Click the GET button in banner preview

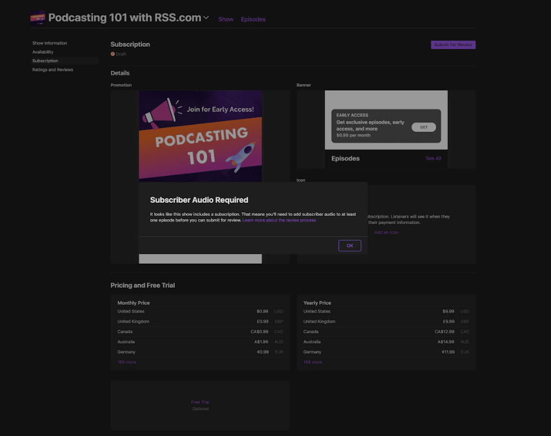click(424, 127)
